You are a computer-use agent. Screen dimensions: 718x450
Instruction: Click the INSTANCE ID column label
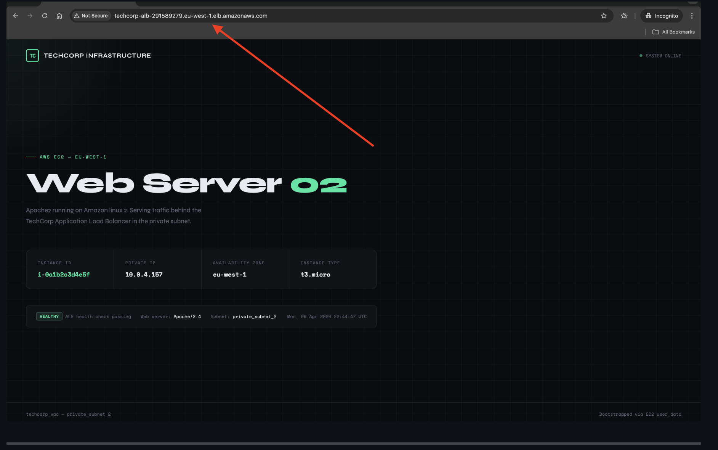54,263
